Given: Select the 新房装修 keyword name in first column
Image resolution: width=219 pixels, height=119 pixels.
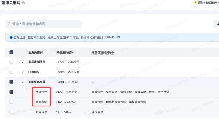Looking at the screenshot, I should pyautogui.click(x=41, y=112).
